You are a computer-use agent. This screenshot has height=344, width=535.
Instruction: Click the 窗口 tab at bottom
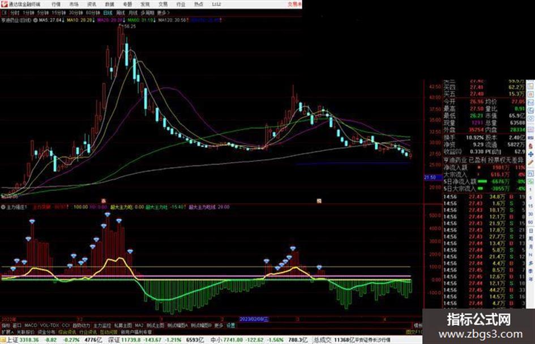click(17, 325)
